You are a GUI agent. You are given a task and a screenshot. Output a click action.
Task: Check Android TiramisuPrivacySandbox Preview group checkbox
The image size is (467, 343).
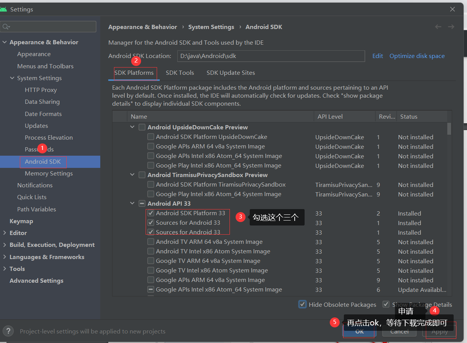[x=142, y=175]
